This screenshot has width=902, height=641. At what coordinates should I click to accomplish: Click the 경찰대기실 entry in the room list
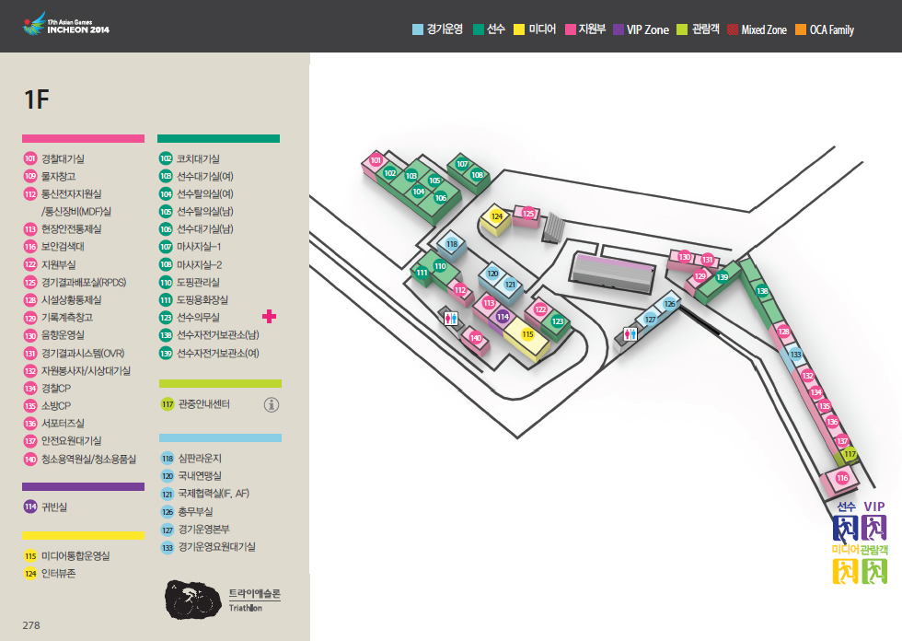point(54,158)
